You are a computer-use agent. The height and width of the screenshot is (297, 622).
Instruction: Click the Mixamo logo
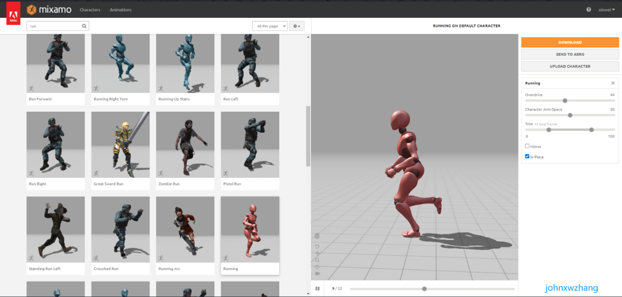point(48,9)
